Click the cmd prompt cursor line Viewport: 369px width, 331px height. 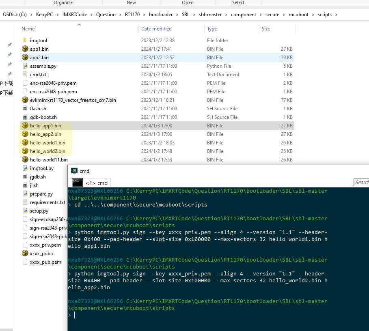[x=75, y=315]
